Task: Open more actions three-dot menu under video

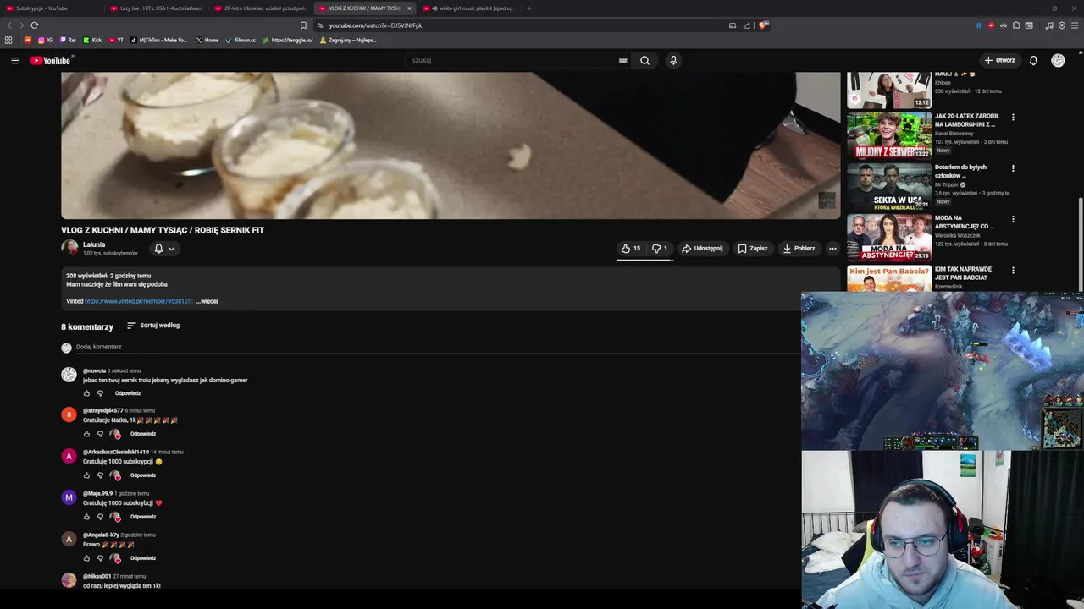Action: pyautogui.click(x=832, y=249)
